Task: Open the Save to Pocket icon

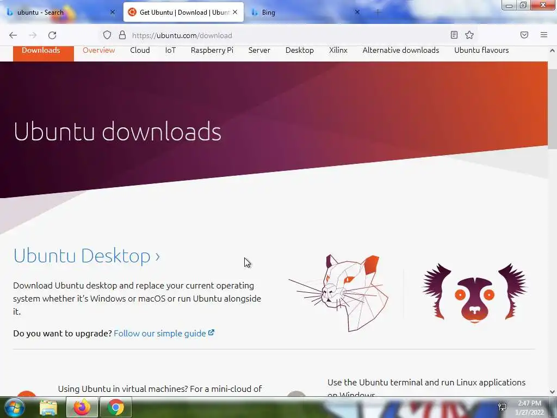Action: click(524, 35)
